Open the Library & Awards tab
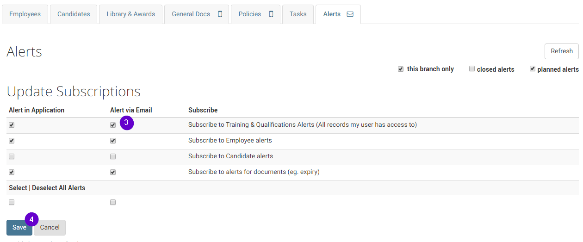 pos(131,14)
